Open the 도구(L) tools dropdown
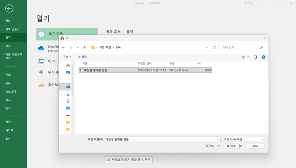 [212, 146]
